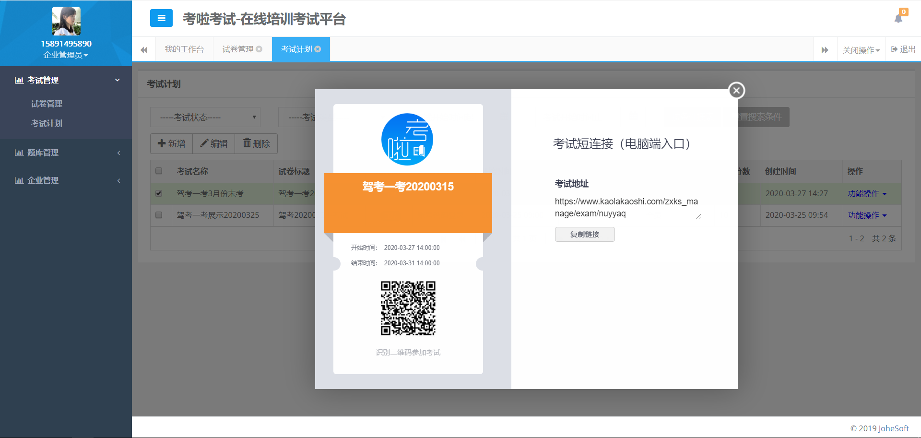Click the 复制链接 copy link button
This screenshot has height=438, width=921.
[x=585, y=235]
